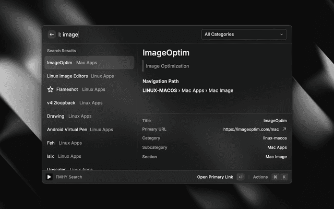Screen dimensions: 334x209
Task: Select the Android Virtual Pen result
Action: pyautogui.click(x=89, y=130)
